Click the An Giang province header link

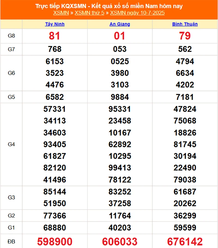click(120, 24)
